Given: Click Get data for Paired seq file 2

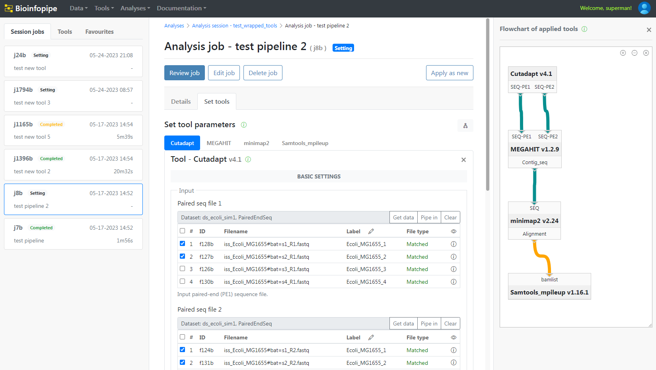Looking at the screenshot, I should [403, 324].
